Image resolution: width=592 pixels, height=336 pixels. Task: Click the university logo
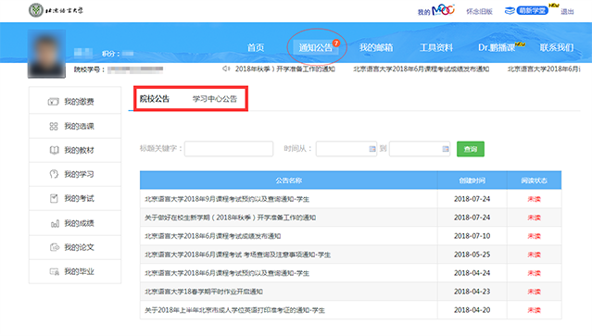point(56,10)
